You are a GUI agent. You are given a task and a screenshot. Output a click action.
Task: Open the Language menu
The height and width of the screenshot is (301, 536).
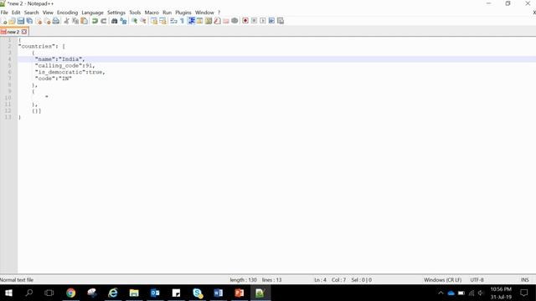pos(92,13)
